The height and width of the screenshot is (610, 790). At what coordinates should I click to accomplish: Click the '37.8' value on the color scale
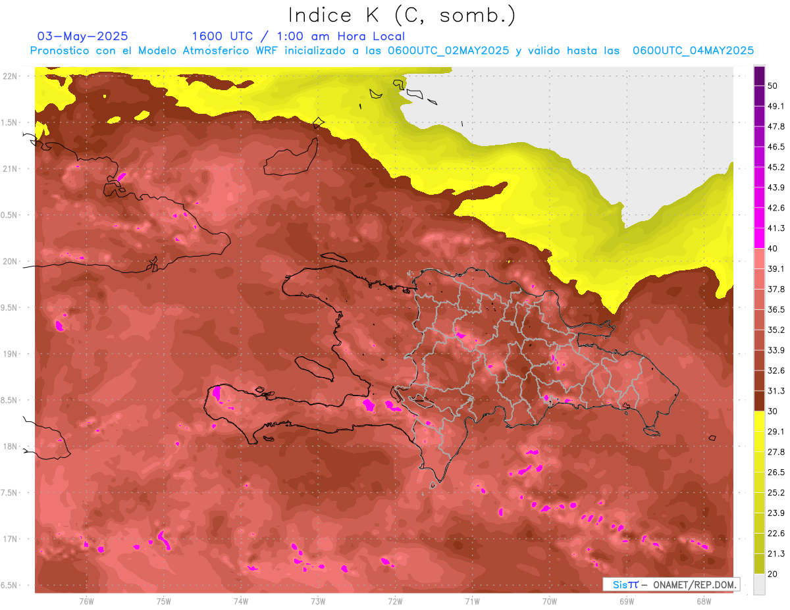(x=777, y=289)
